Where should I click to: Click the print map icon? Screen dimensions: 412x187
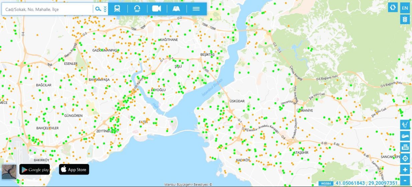[x=405, y=147]
